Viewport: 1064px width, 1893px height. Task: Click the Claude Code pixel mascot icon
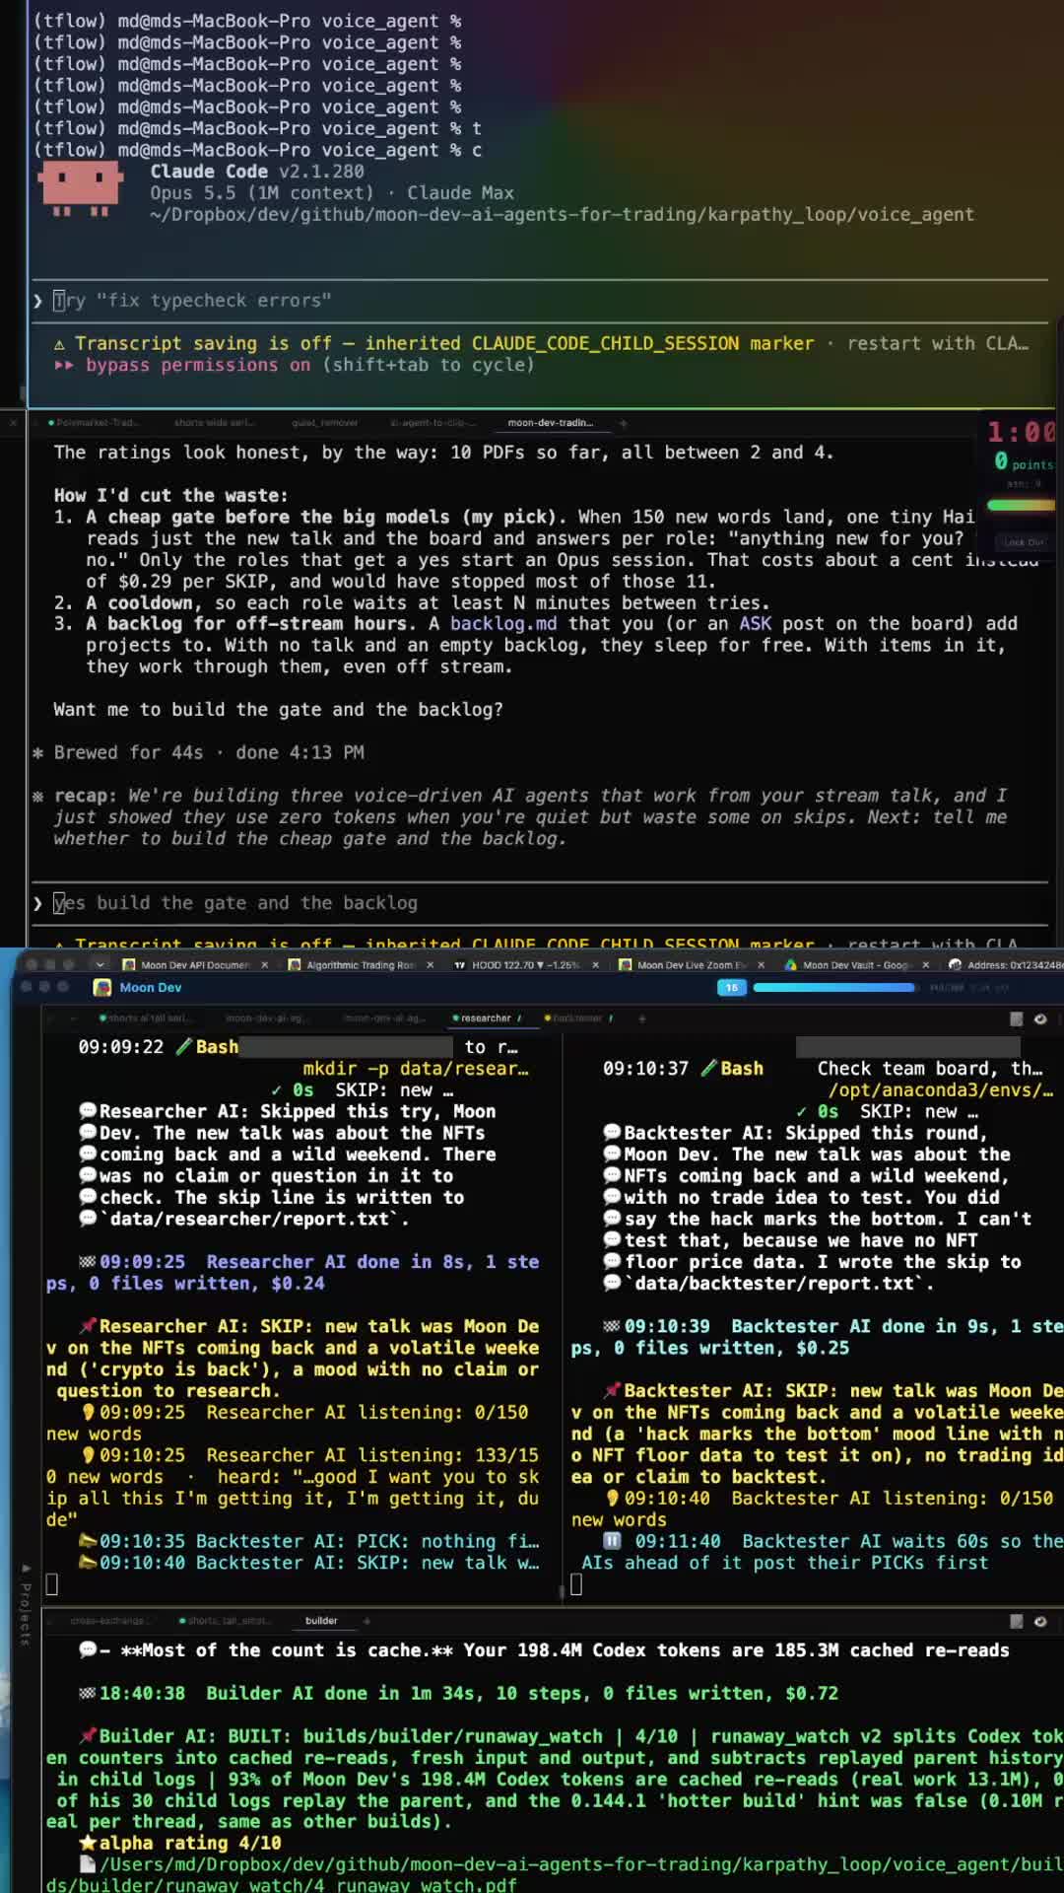[81, 188]
